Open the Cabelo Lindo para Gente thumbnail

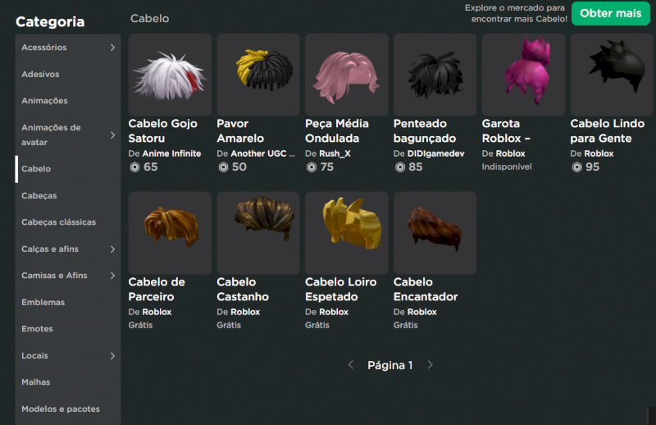[x=612, y=75]
